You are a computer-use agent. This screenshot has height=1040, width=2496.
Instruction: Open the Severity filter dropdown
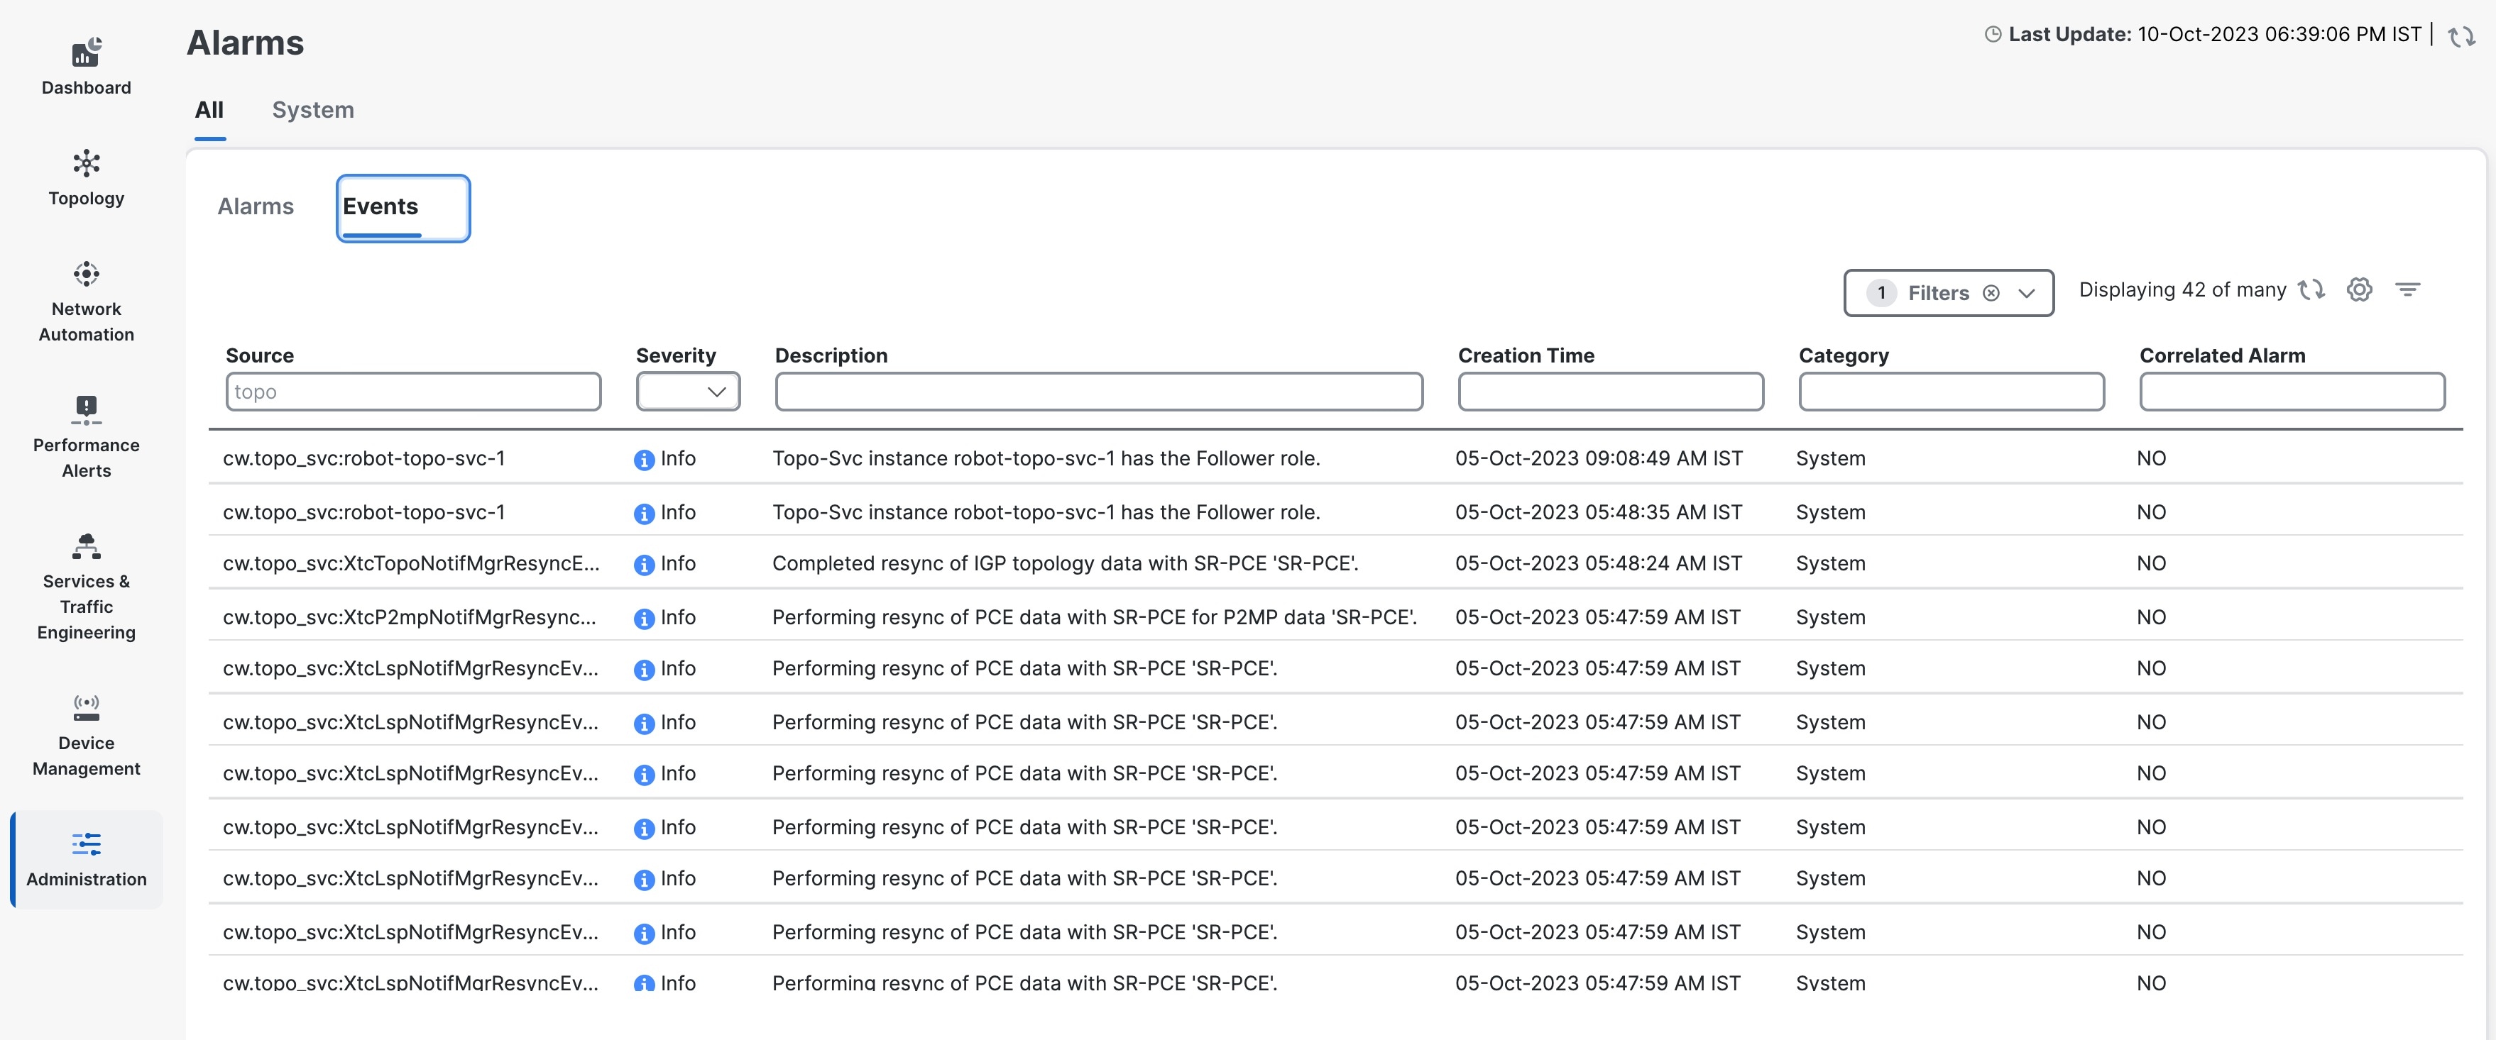[x=688, y=391]
